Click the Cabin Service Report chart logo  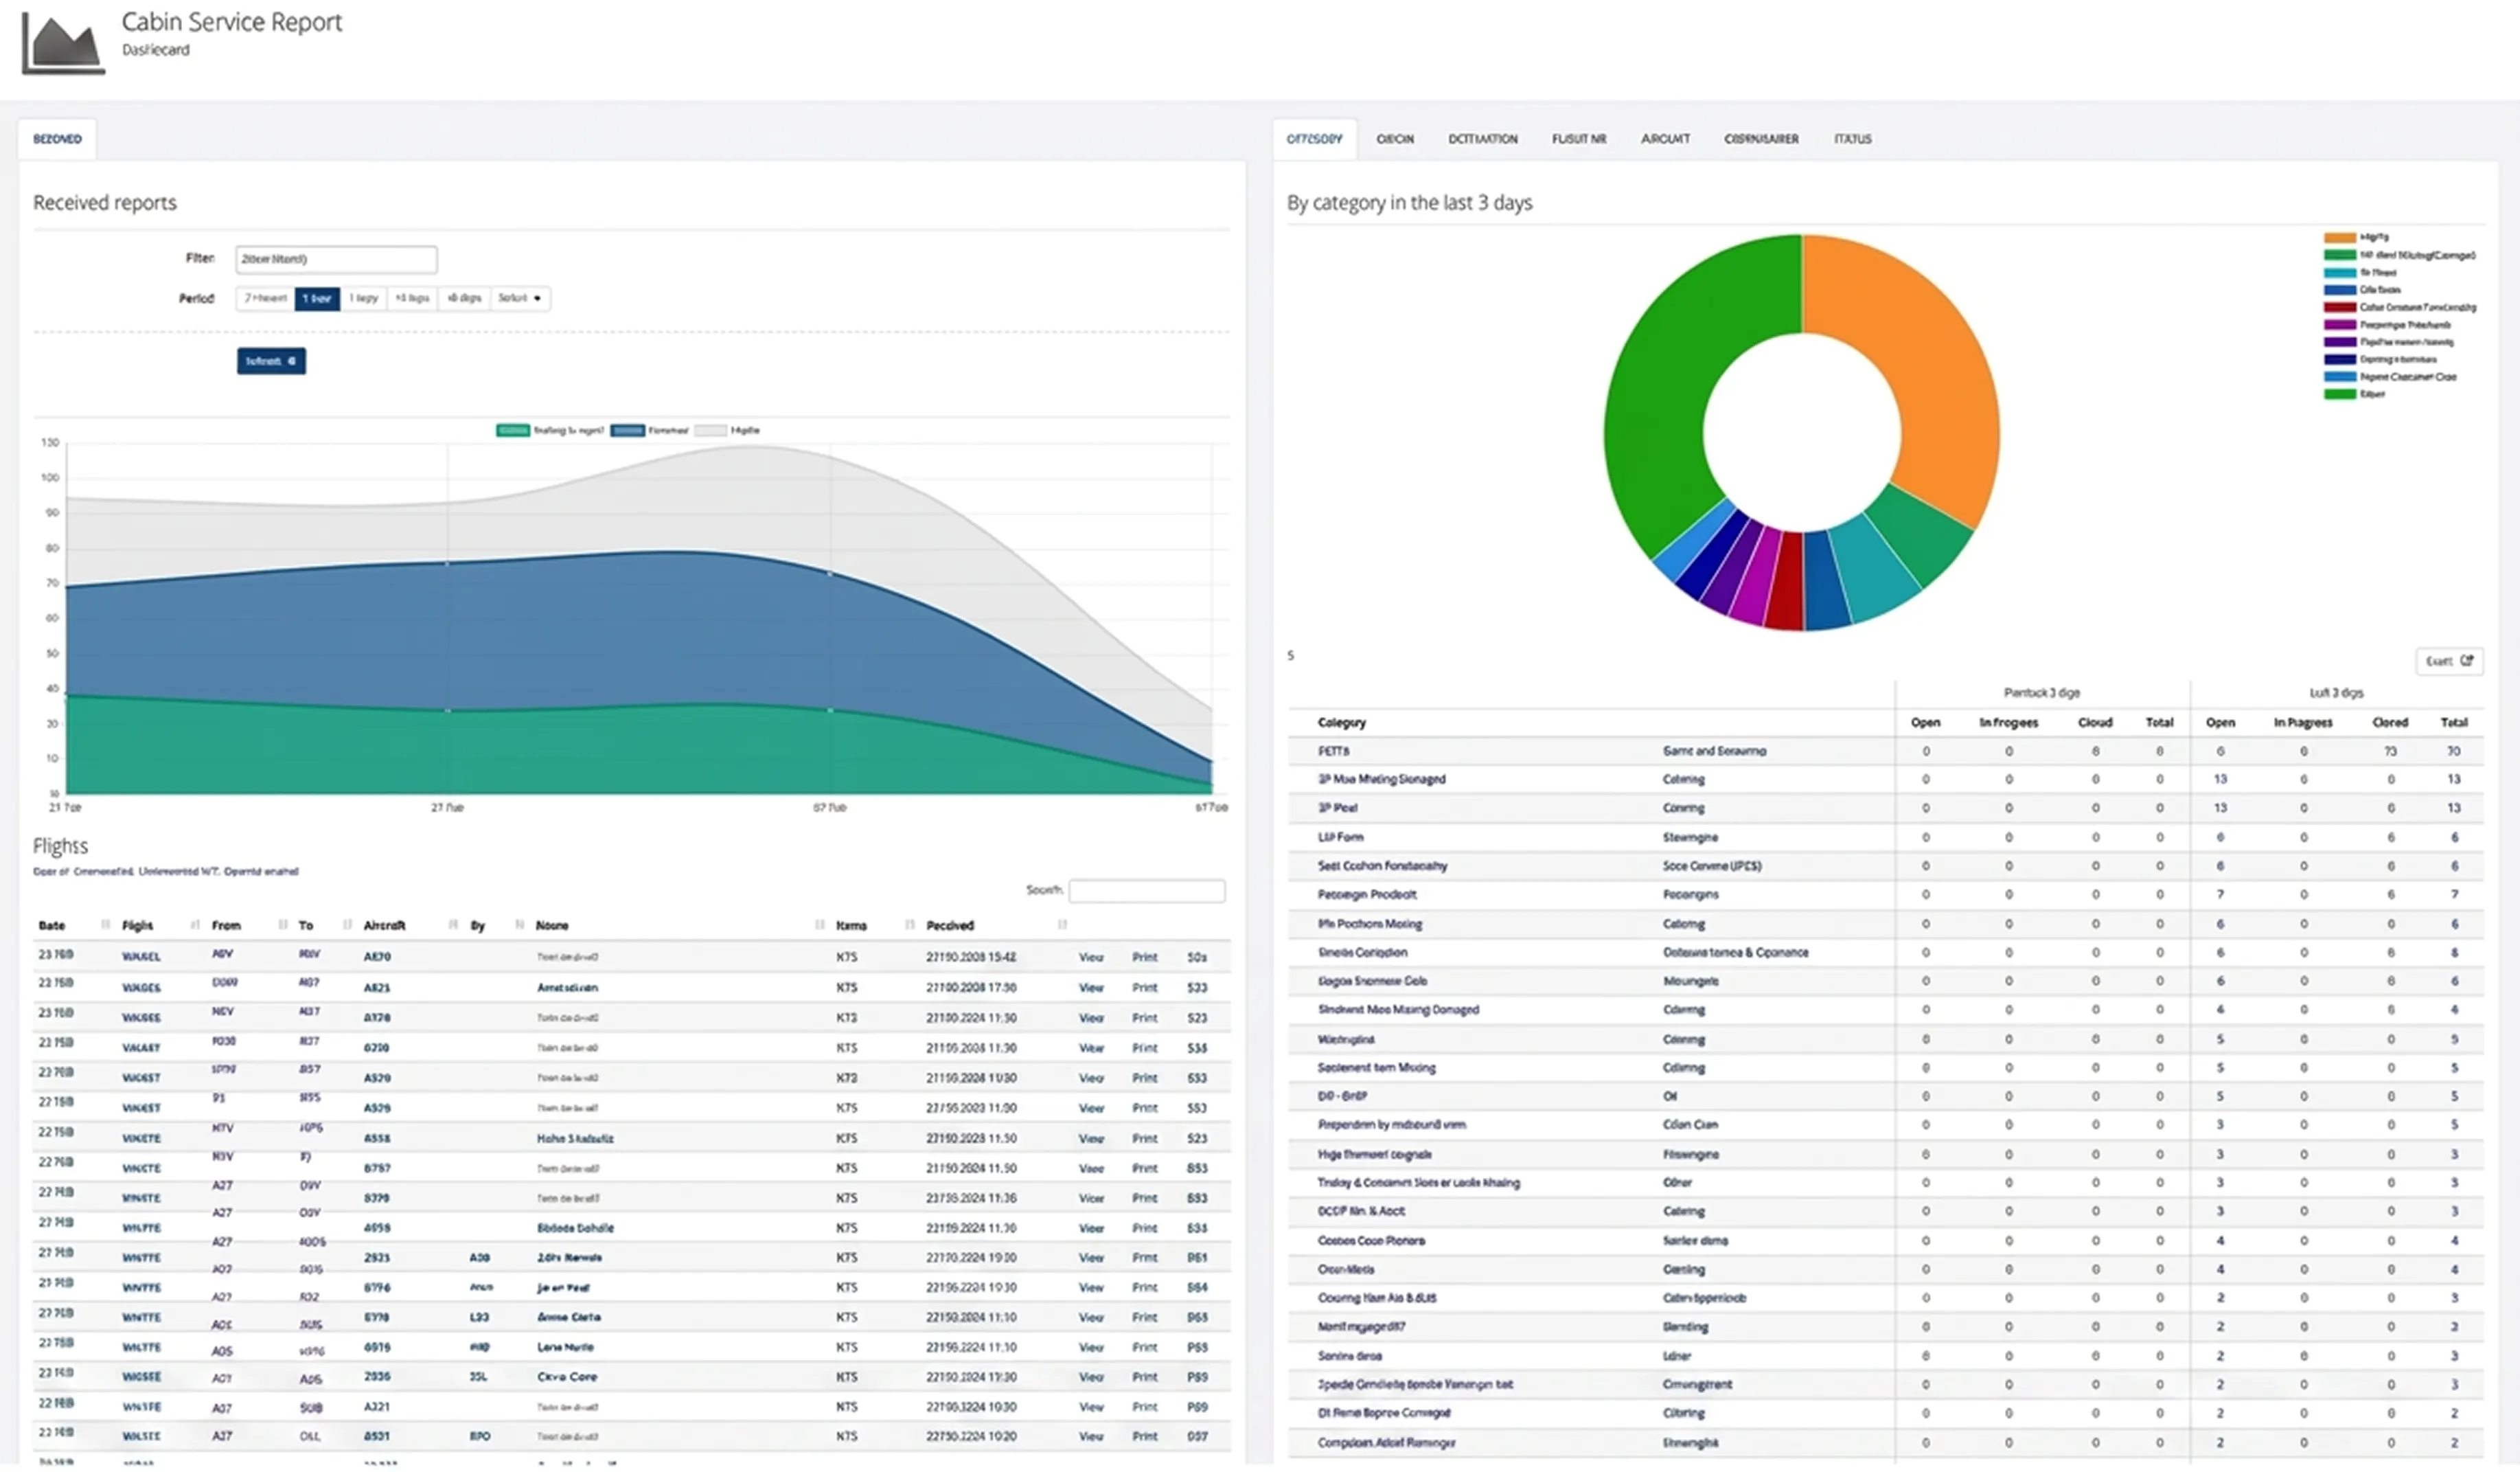click(x=63, y=44)
